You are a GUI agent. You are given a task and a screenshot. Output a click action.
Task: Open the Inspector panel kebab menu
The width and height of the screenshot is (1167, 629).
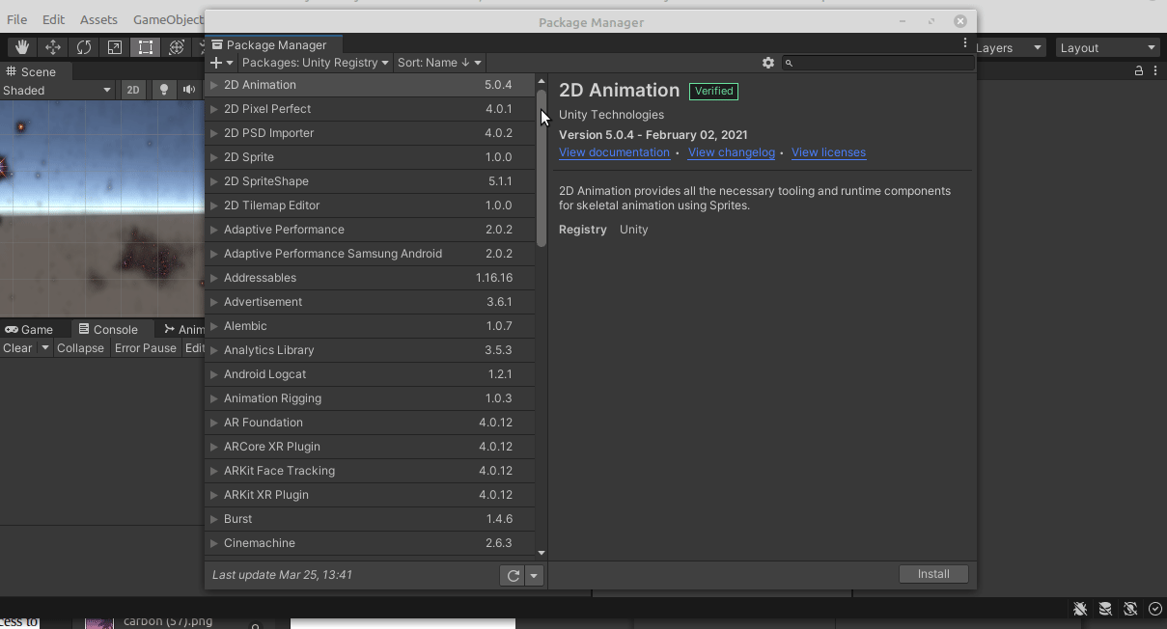pos(1155,70)
